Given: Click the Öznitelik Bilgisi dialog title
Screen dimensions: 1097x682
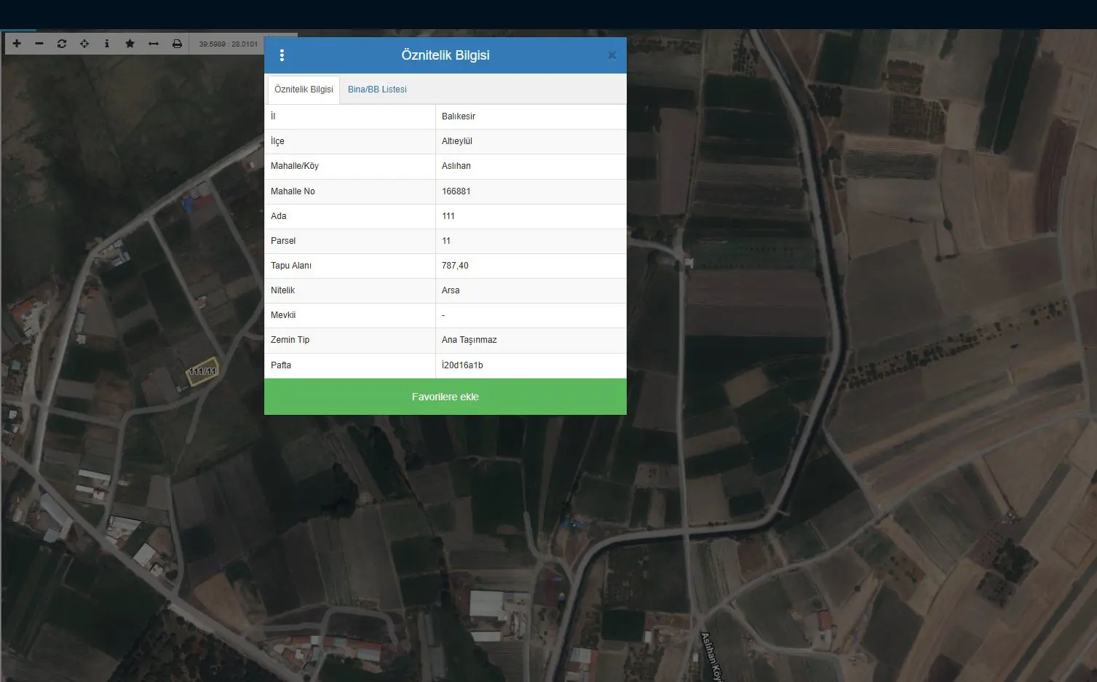Looking at the screenshot, I should click(x=445, y=55).
